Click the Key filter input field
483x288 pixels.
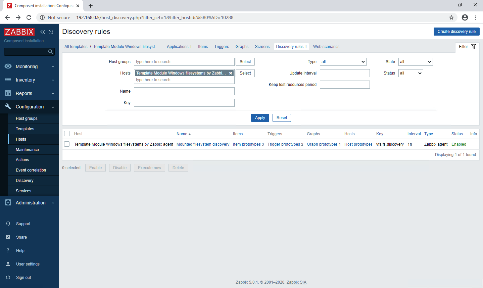(x=184, y=103)
